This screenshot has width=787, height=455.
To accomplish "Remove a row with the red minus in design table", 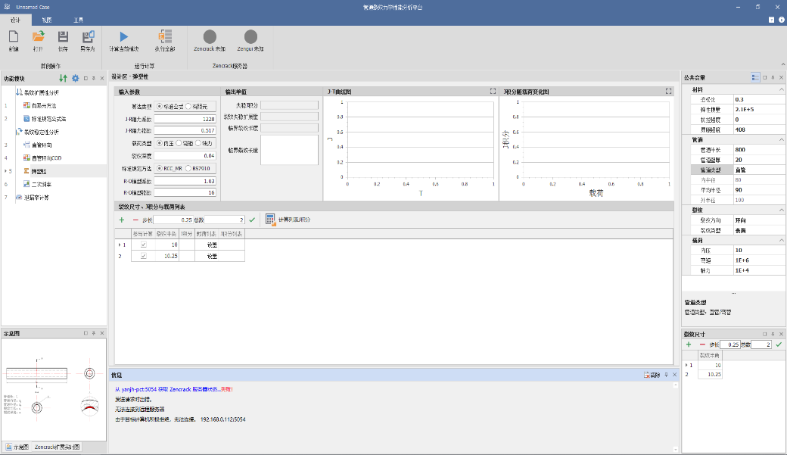I will pyautogui.click(x=135, y=220).
